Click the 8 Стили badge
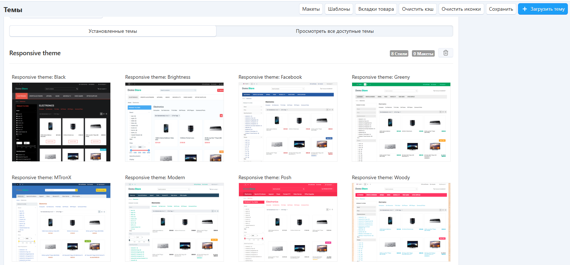This screenshot has height=265, width=570. coord(399,54)
